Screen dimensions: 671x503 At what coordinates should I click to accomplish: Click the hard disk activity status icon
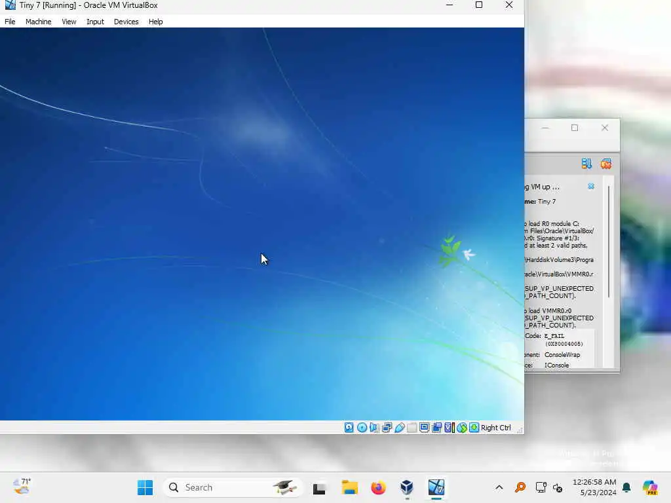coord(349,427)
